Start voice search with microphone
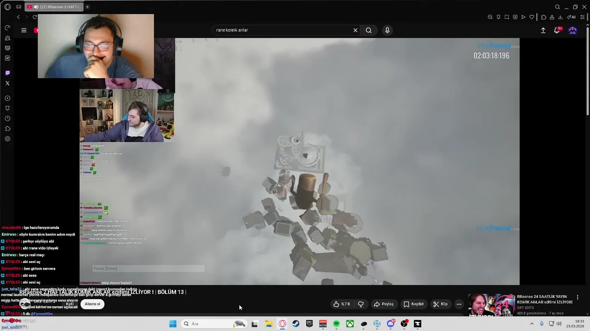 (x=387, y=30)
